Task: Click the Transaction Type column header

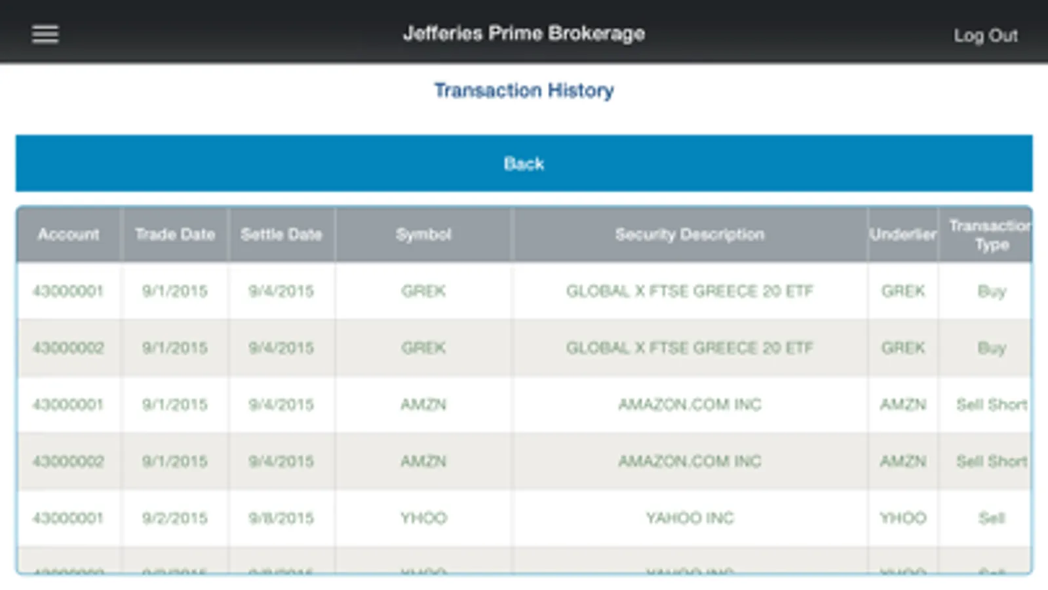Action: (x=991, y=235)
